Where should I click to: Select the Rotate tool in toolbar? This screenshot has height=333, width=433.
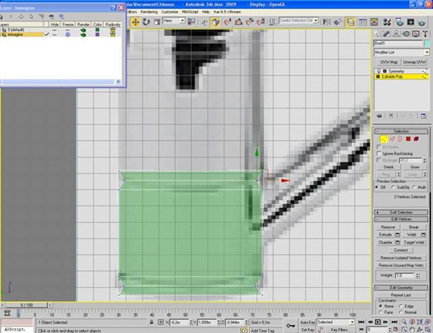tap(146, 22)
